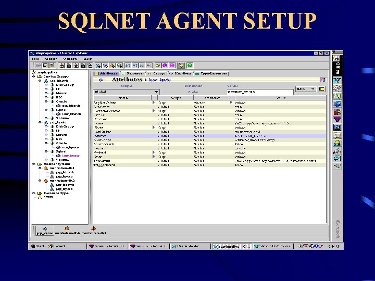375x281 pixels.
Task: Collapse the manhattan-db1 system node
Action: [40, 168]
